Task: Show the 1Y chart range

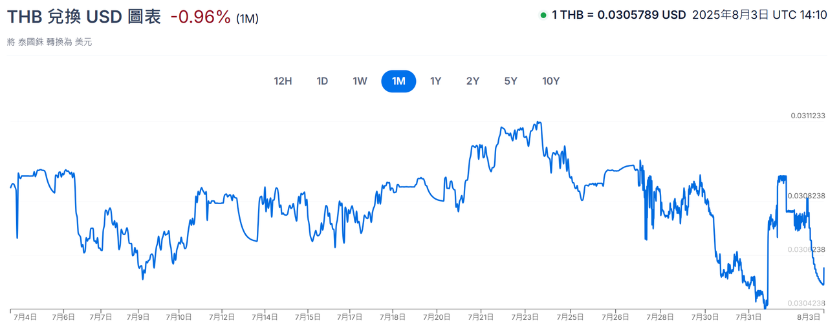Action: click(436, 81)
